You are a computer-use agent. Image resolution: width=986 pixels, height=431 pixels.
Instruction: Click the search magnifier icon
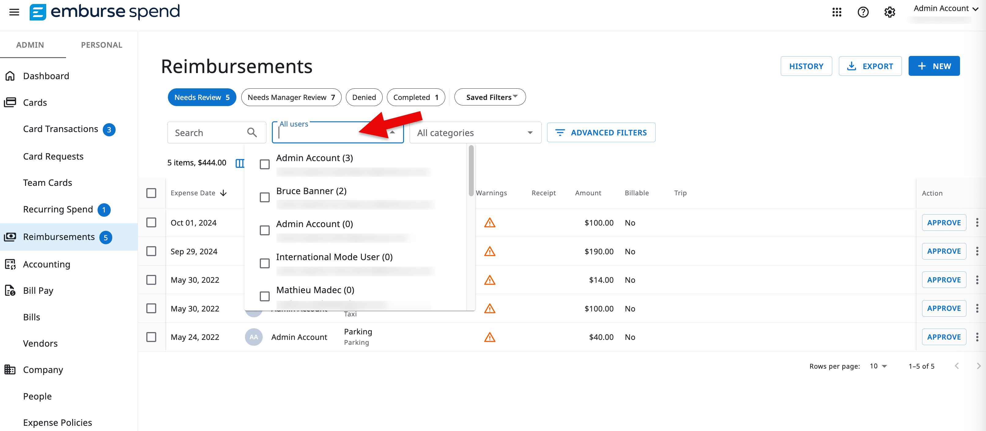252,132
